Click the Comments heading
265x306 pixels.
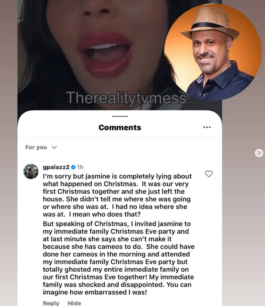[x=120, y=128]
